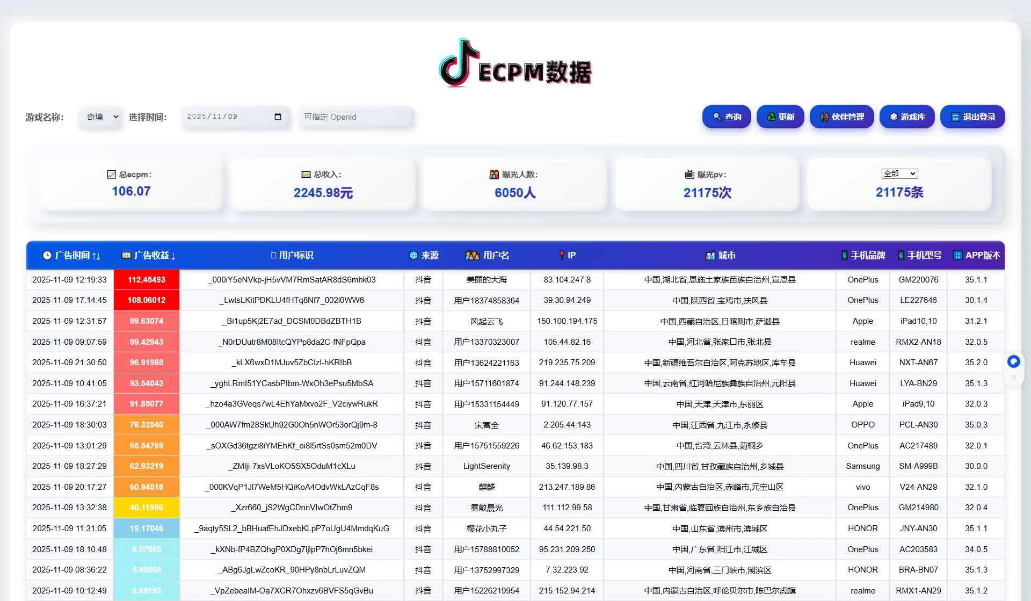The width and height of the screenshot is (1031, 601).
Task: Click the 更新 refresh button
Action: [780, 117]
